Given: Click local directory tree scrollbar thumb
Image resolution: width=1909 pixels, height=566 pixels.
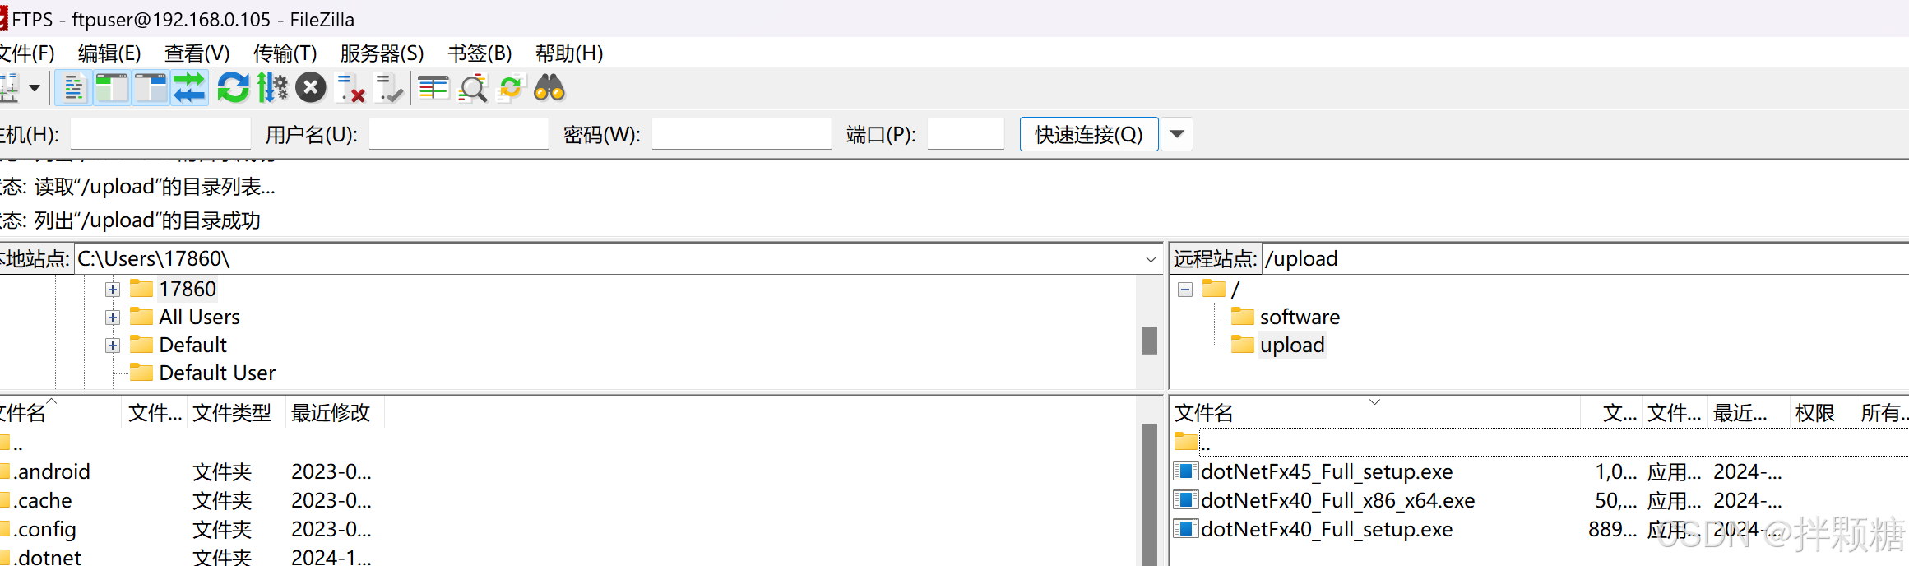Looking at the screenshot, I should click(x=1150, y=341).
